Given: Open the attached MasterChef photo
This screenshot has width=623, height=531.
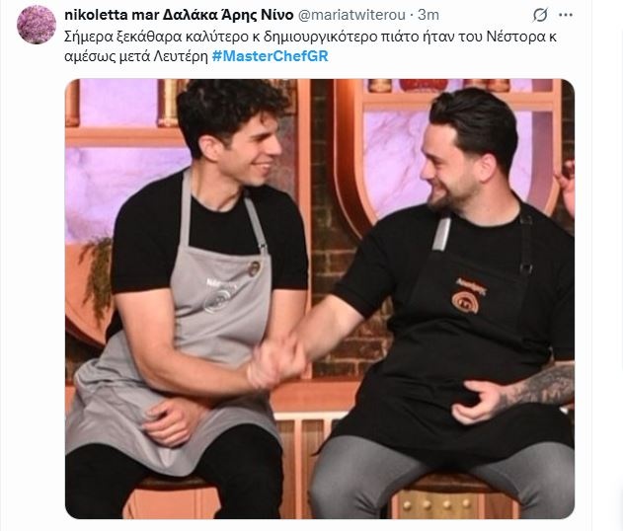Looking at the screenshot, I should 320,299.
